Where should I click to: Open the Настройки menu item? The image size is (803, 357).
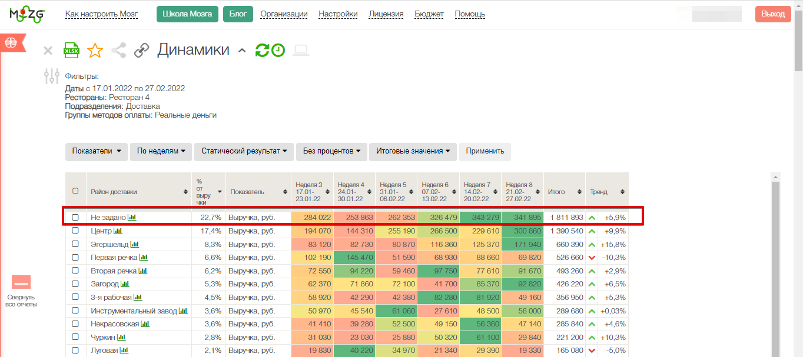(x=338, y=14)
